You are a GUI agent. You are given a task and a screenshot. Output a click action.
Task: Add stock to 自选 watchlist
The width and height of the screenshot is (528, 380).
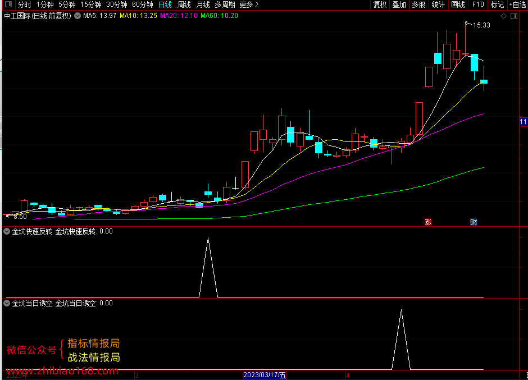[517, 4]
